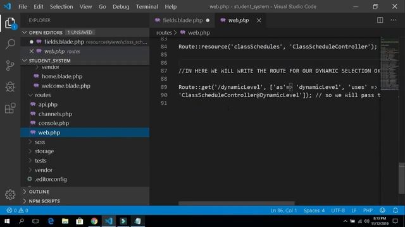This screenshot has width=405, height=227.
Task: Change the PHP language mode
Action: pos(368,211)
